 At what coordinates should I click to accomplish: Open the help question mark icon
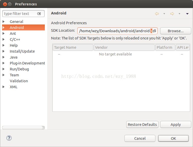click(9, 138)
